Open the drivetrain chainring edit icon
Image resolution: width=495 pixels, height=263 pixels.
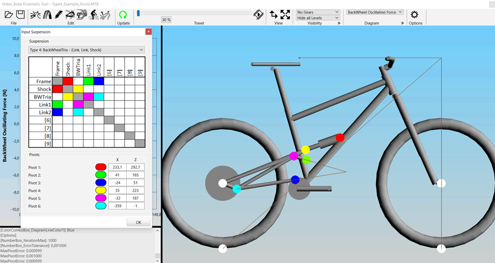[81, 15]
